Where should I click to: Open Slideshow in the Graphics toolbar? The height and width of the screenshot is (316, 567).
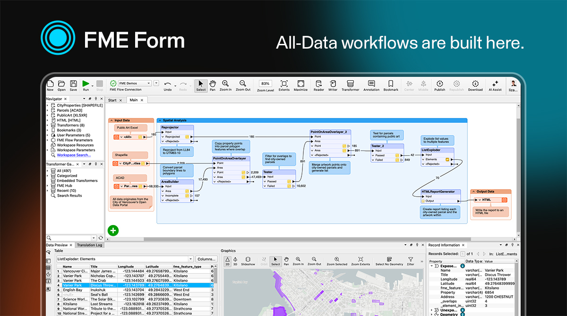pos(248,261)
